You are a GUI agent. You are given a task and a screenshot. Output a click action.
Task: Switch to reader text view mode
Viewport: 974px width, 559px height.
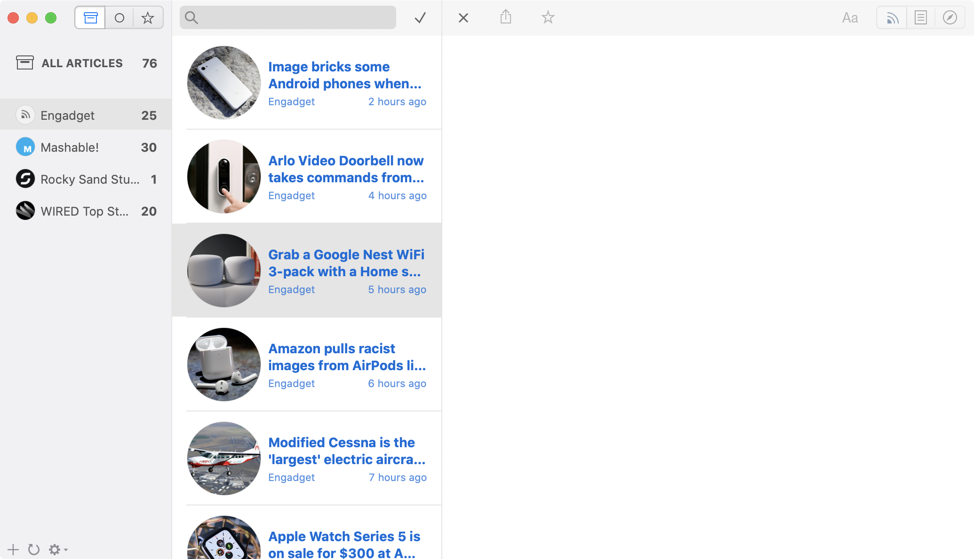(921, 18)
